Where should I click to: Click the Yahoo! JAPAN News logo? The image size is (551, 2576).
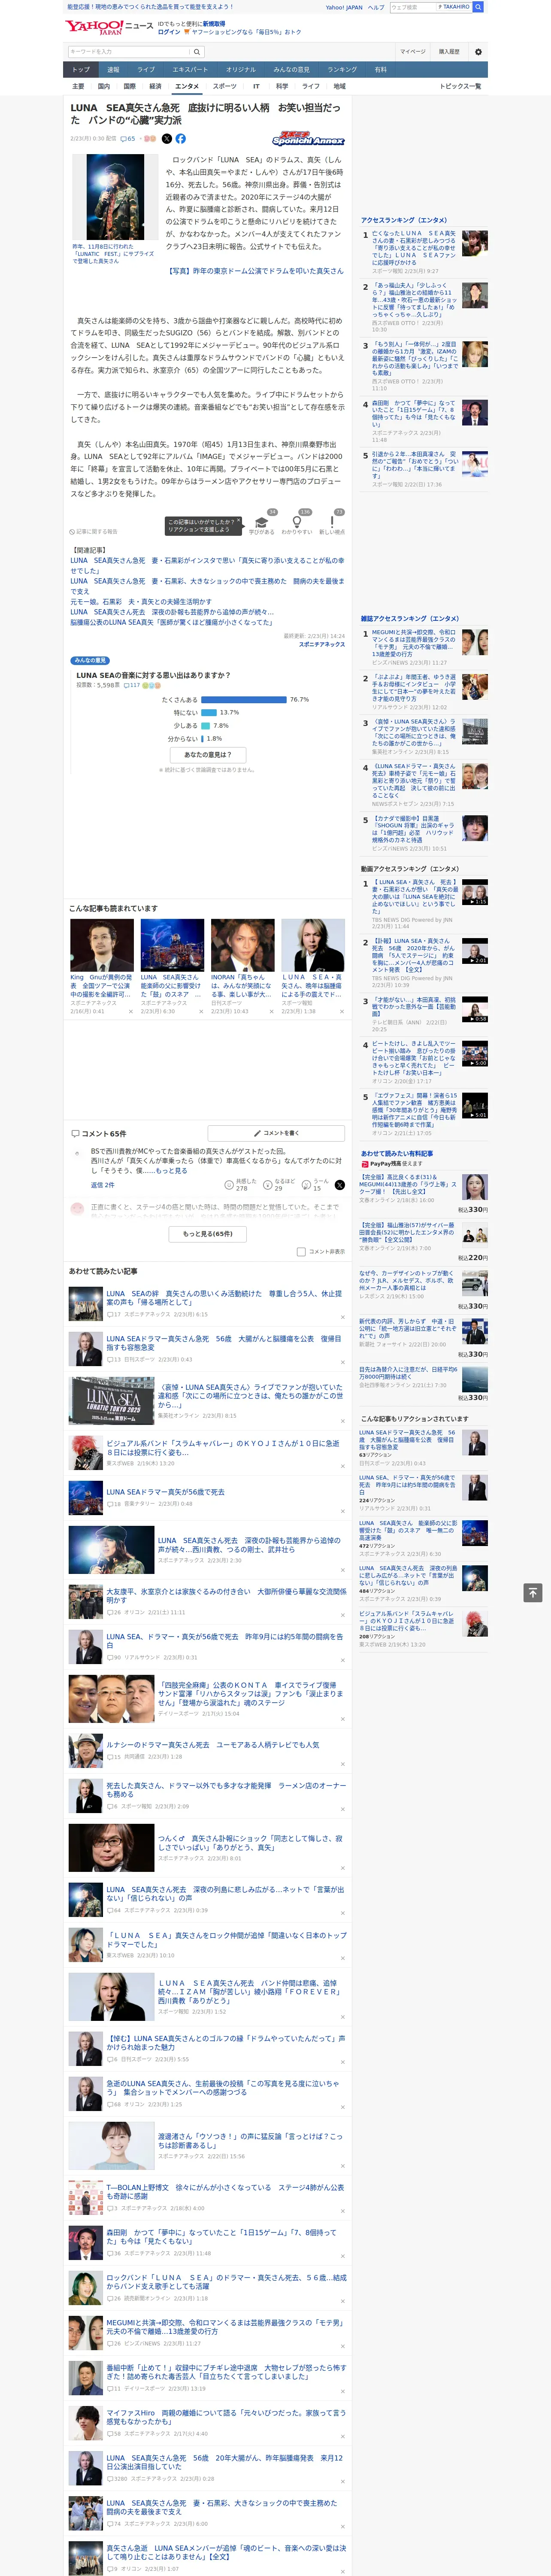click(109, 27)
